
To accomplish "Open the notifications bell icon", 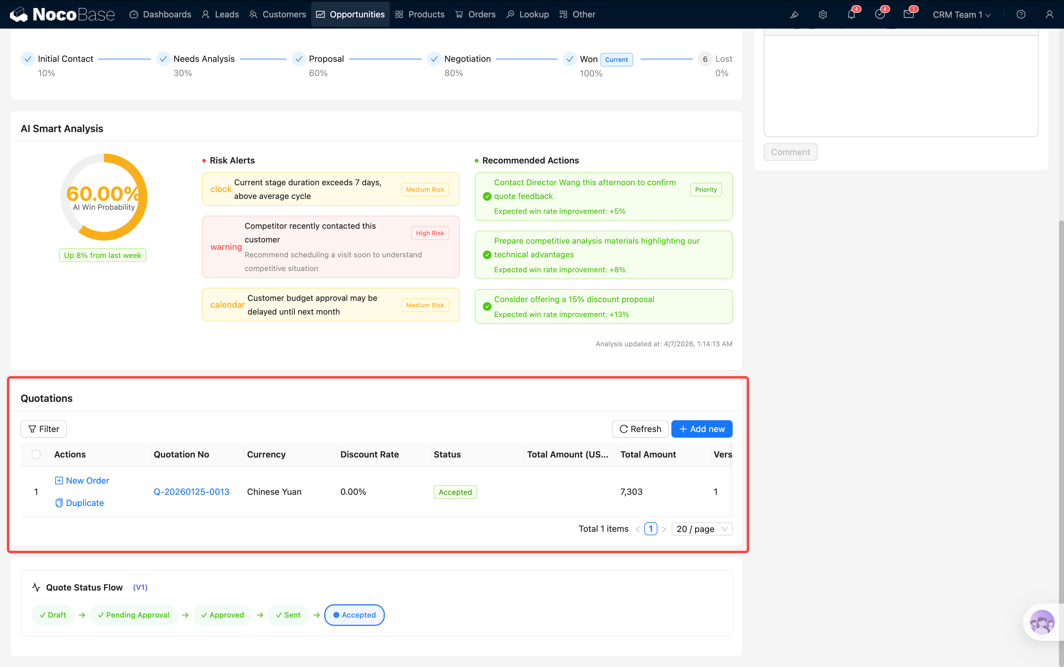I will (x=851, y=15).
